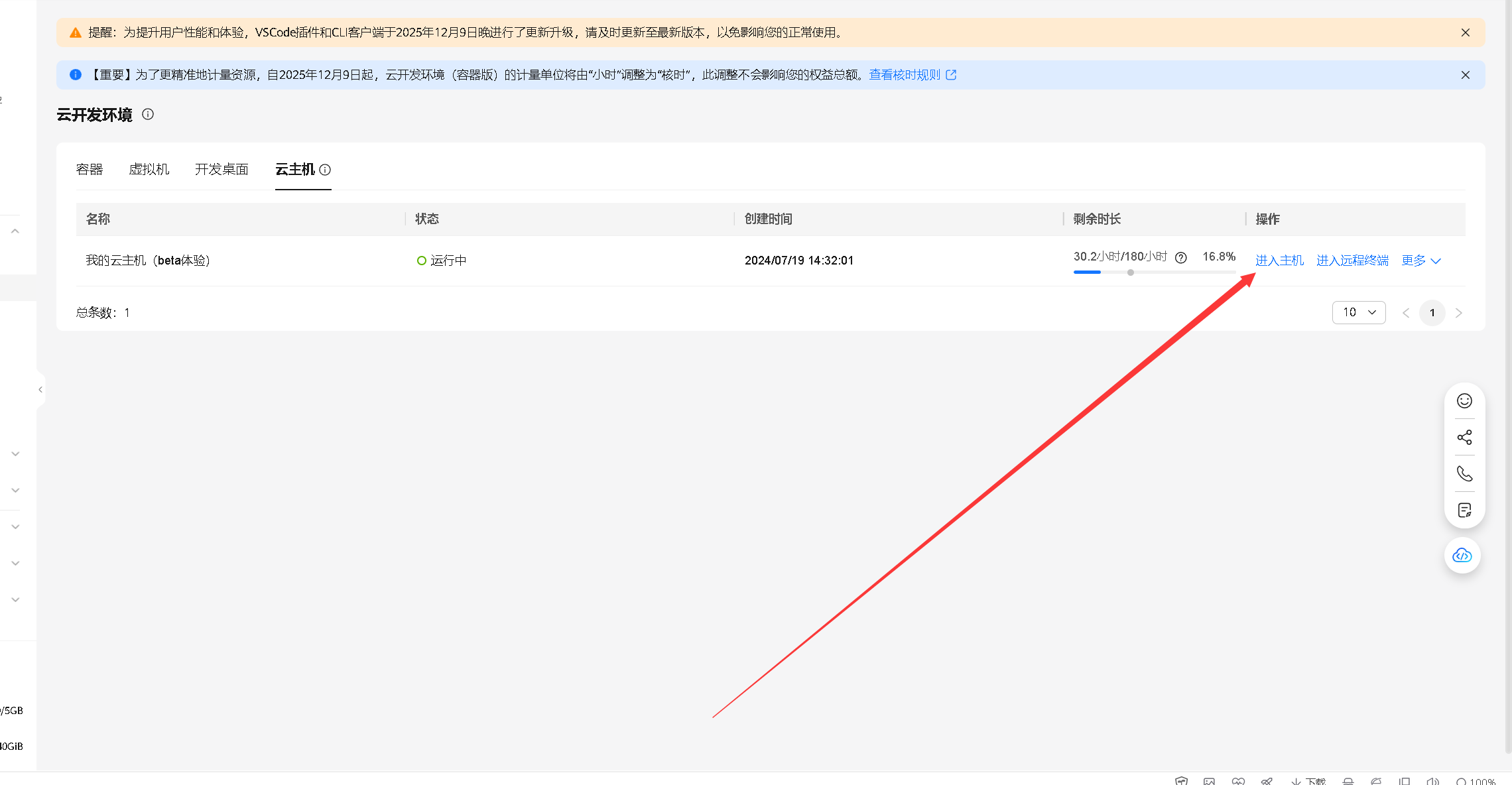Click the phone contact icon in sidebar

(1465, 473)
